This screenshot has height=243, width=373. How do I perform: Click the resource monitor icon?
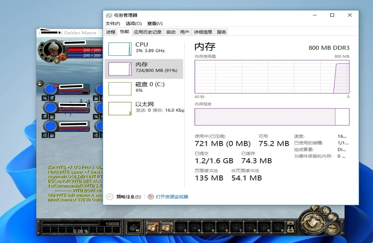click(x=150, y=197)
